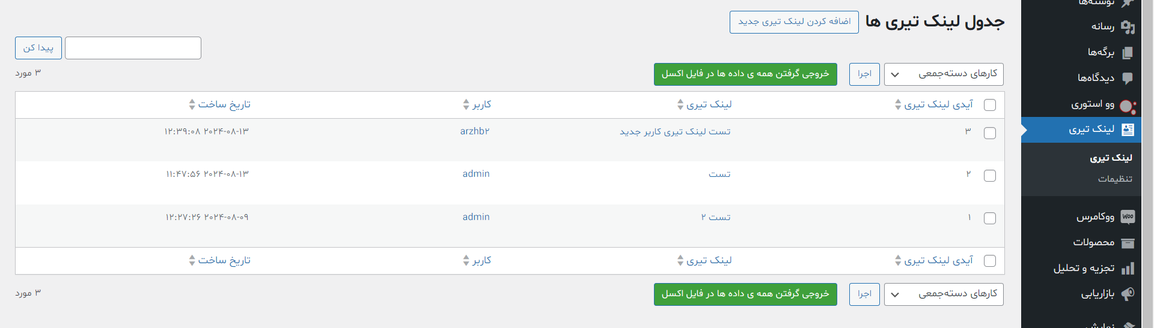The width and height of the screenshot is (1154, 328).
Task: Select the لینک تیری sidebar icon
Action: 1128,130
